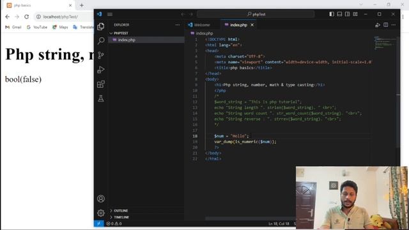
Task: Open a new Chrome tab
Action: (x=82, y=5)
